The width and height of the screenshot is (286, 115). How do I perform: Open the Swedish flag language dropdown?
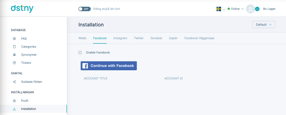click(221, 9)
